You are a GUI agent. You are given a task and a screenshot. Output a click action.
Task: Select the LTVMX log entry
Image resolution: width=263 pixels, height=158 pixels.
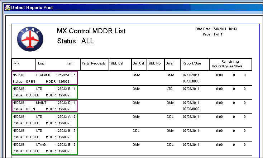click(41, 145)
